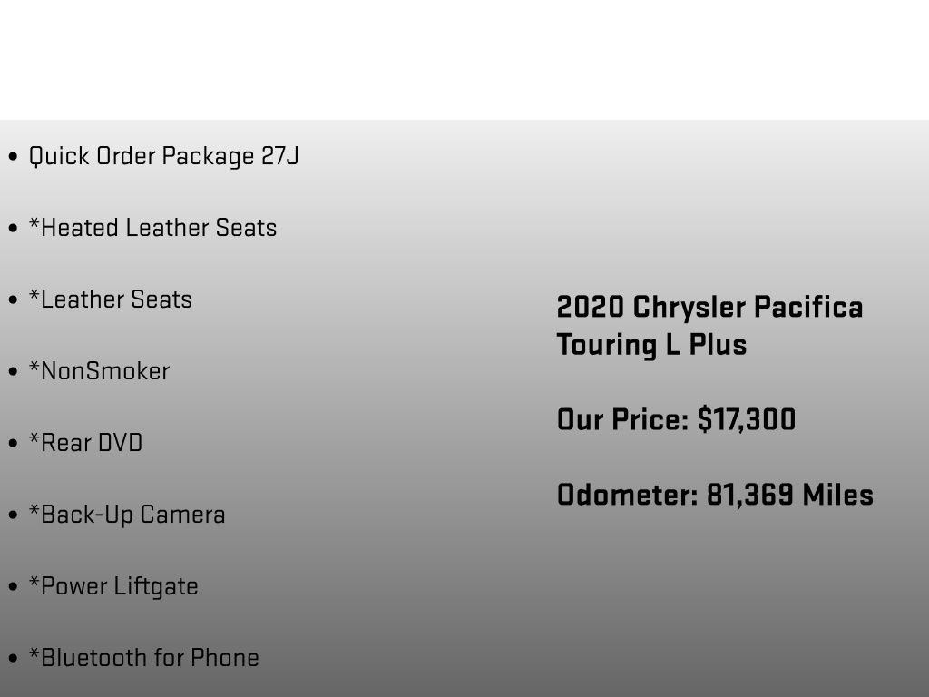
Task: Click the bullet next to NonSmoker
Action: (x=13, y=371)
